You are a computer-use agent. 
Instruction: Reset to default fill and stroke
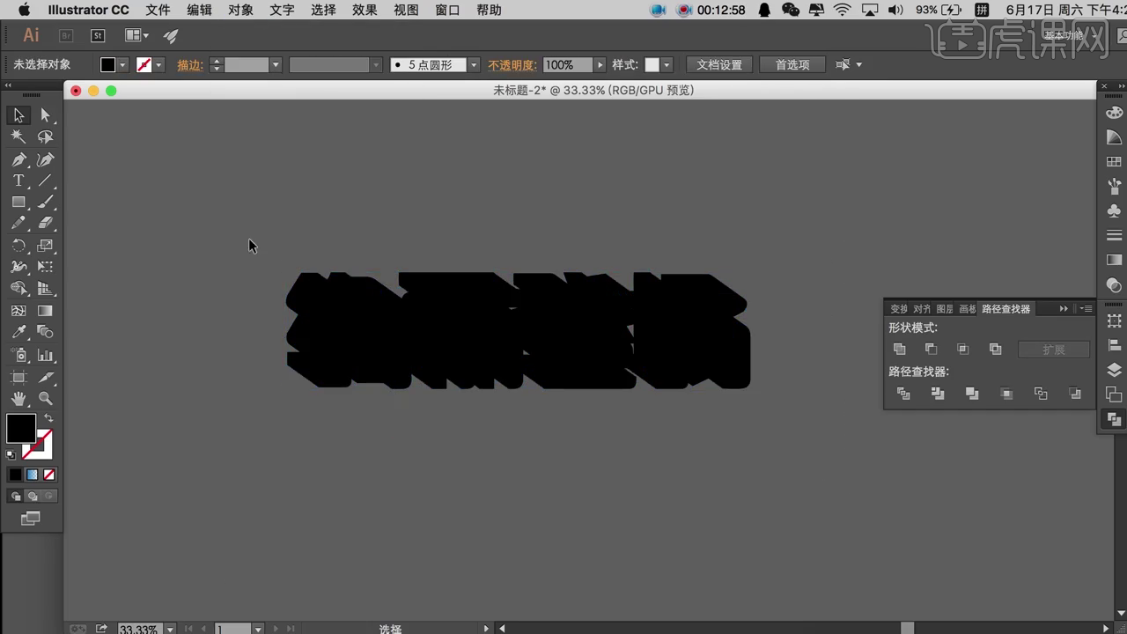point(11,455)
